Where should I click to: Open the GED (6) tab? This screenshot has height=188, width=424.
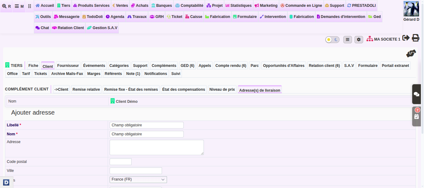pyautogui.click(x=187, y=65)
